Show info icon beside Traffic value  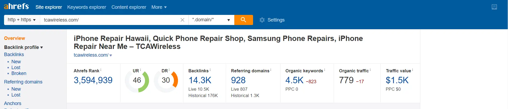[412, 70]
